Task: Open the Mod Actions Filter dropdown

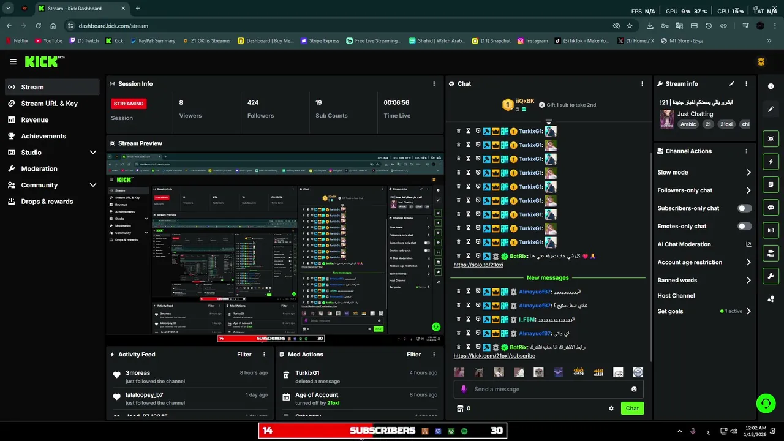Action: tap(414, 355)
